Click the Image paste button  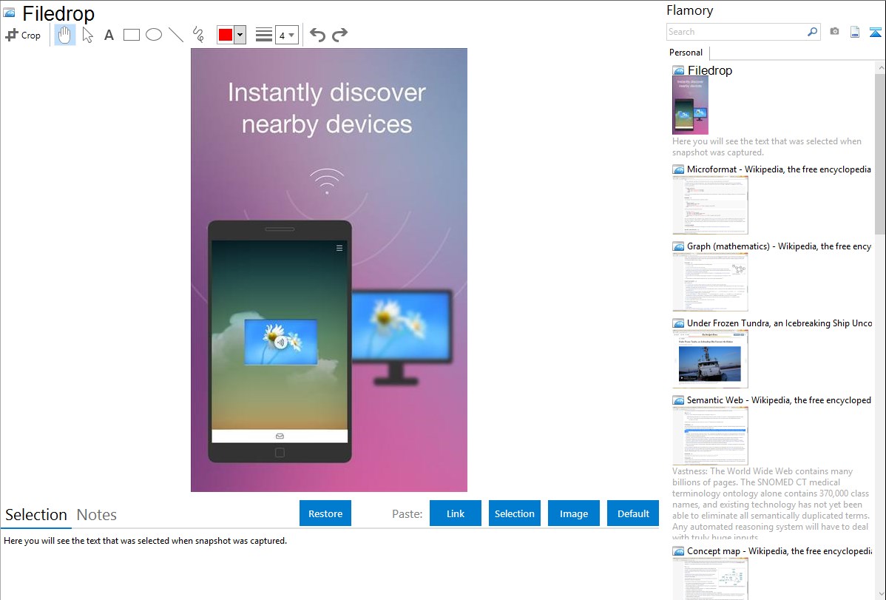(574, 513)
